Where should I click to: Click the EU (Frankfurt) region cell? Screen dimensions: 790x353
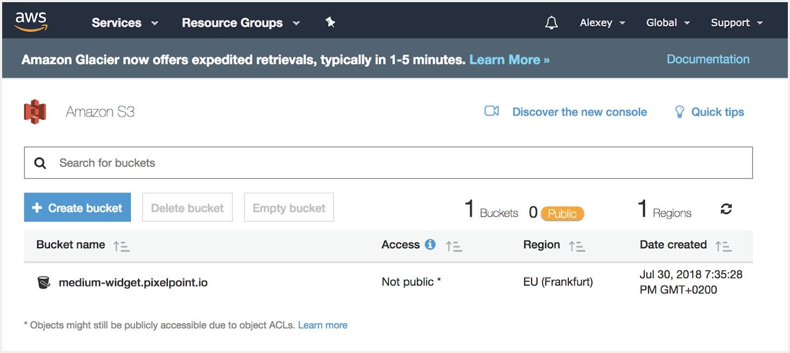click(558, 282)
